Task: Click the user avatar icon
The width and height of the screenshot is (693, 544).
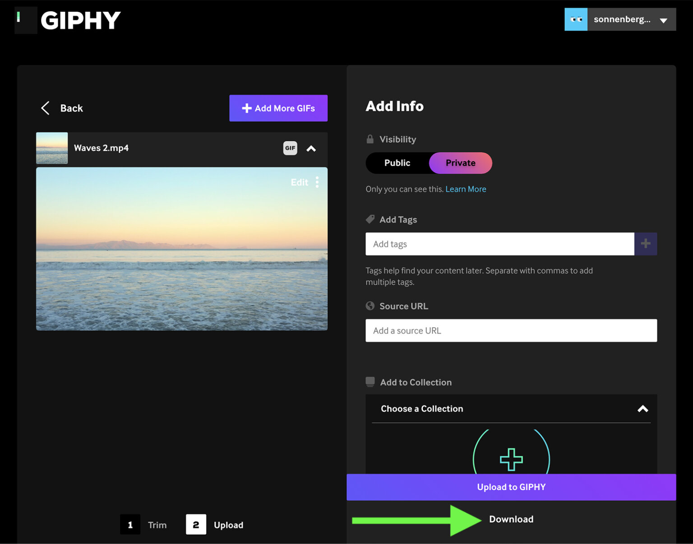Action: point(576,19)
